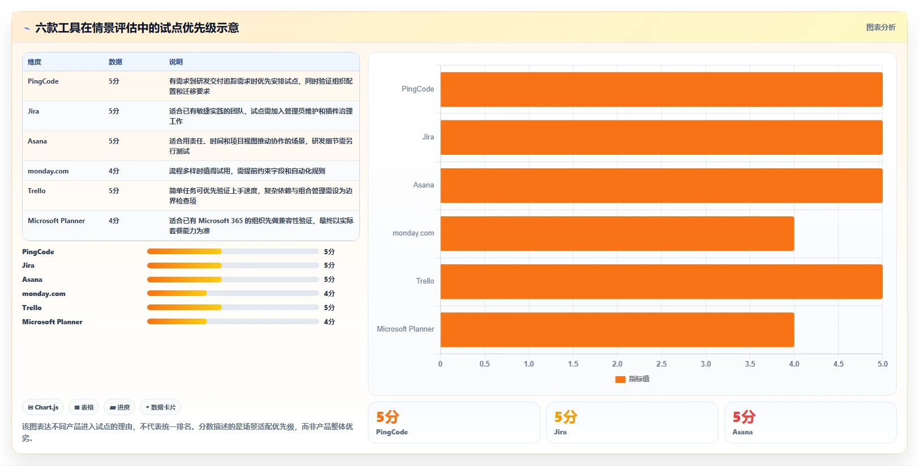
Task: Click the description starting 有需求到研发交付追踪
Action: 261,86
